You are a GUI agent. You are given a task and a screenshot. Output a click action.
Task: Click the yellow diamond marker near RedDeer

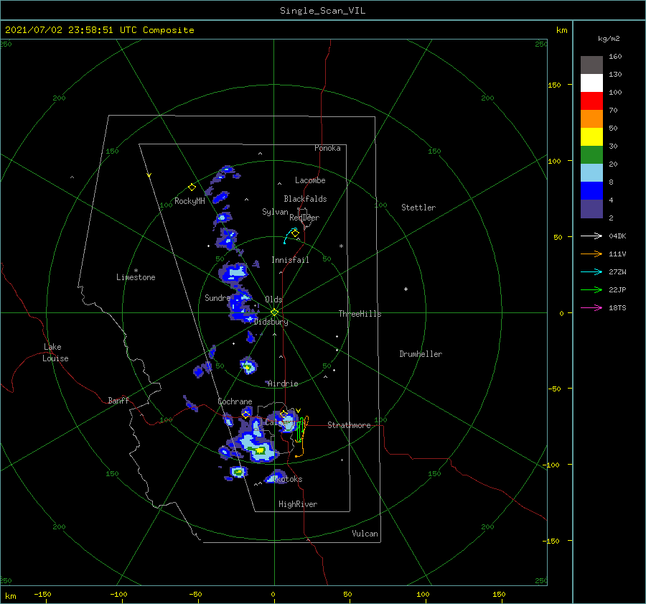(x=295, y=233)
